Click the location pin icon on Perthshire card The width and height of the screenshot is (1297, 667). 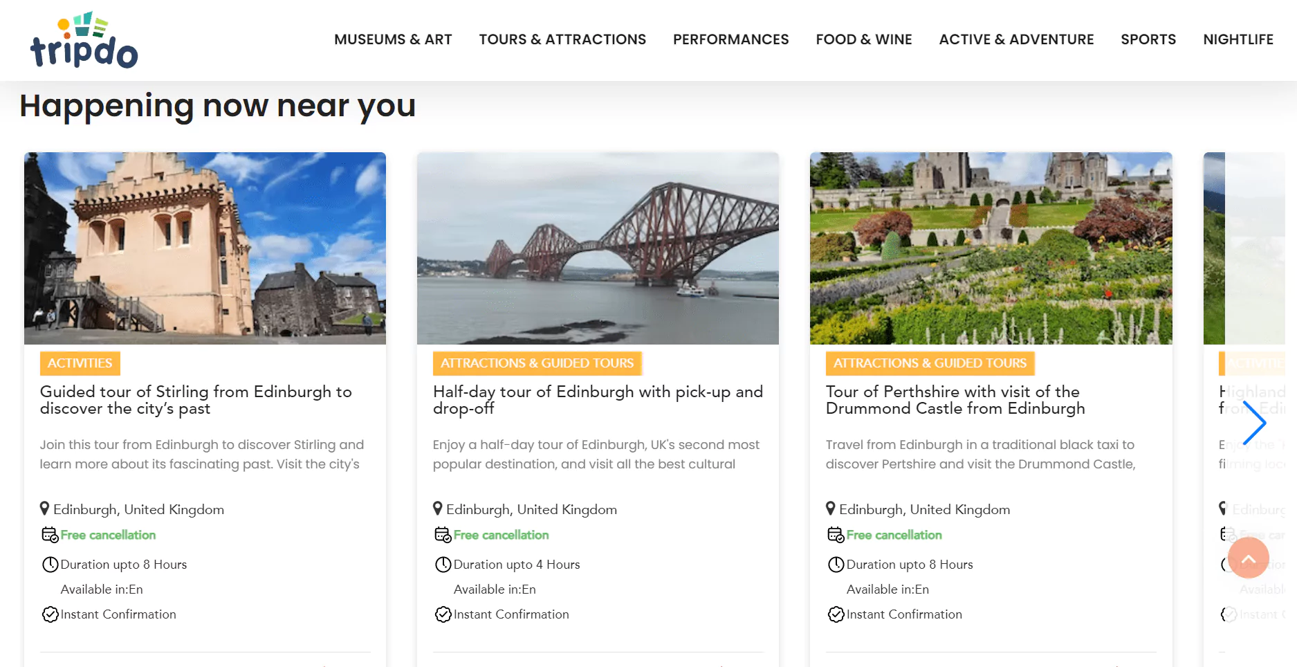tap(831, 509)
